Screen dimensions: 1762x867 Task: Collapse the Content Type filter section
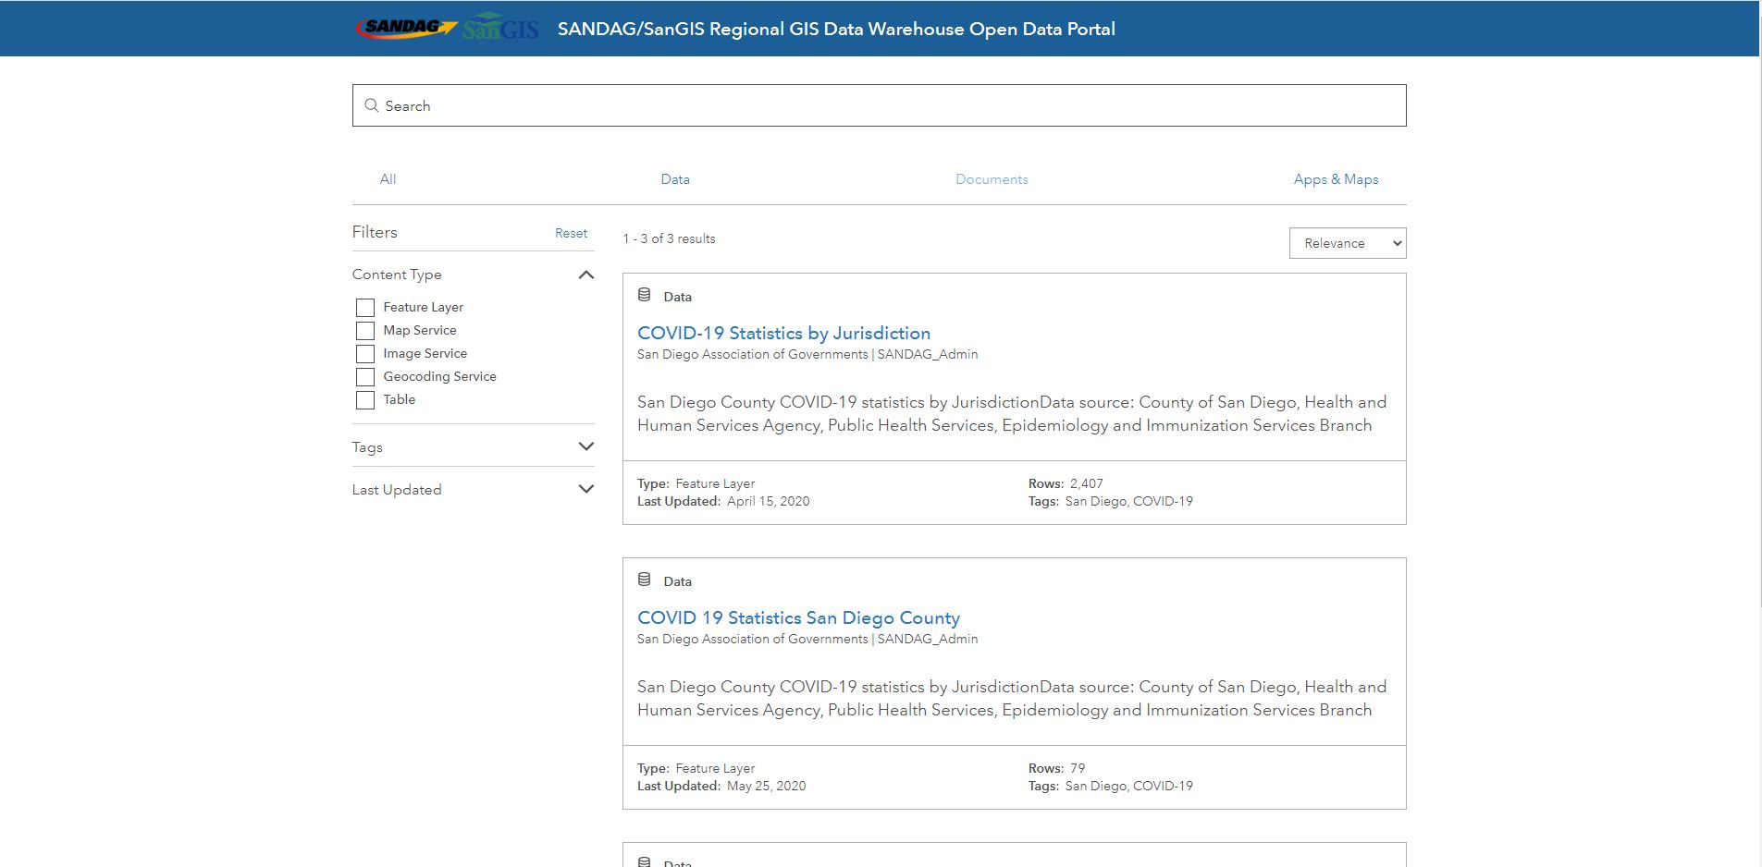click(x=585, y=275)
